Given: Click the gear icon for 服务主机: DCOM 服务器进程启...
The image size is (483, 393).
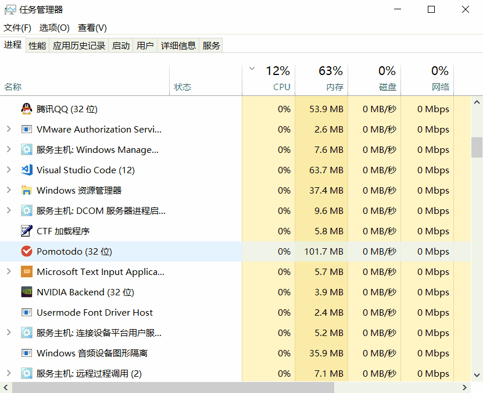Looking at the screenshot, I should click(27, 210).
